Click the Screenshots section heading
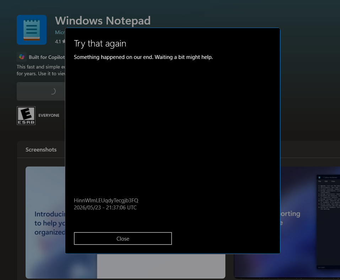Screen dimensions: 340x280 41,150
